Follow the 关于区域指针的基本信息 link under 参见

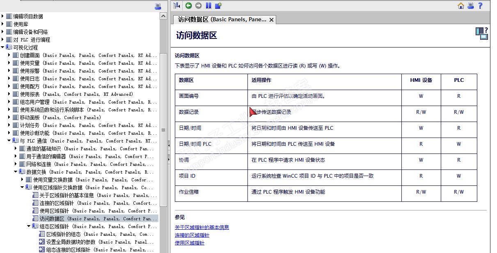202,227
